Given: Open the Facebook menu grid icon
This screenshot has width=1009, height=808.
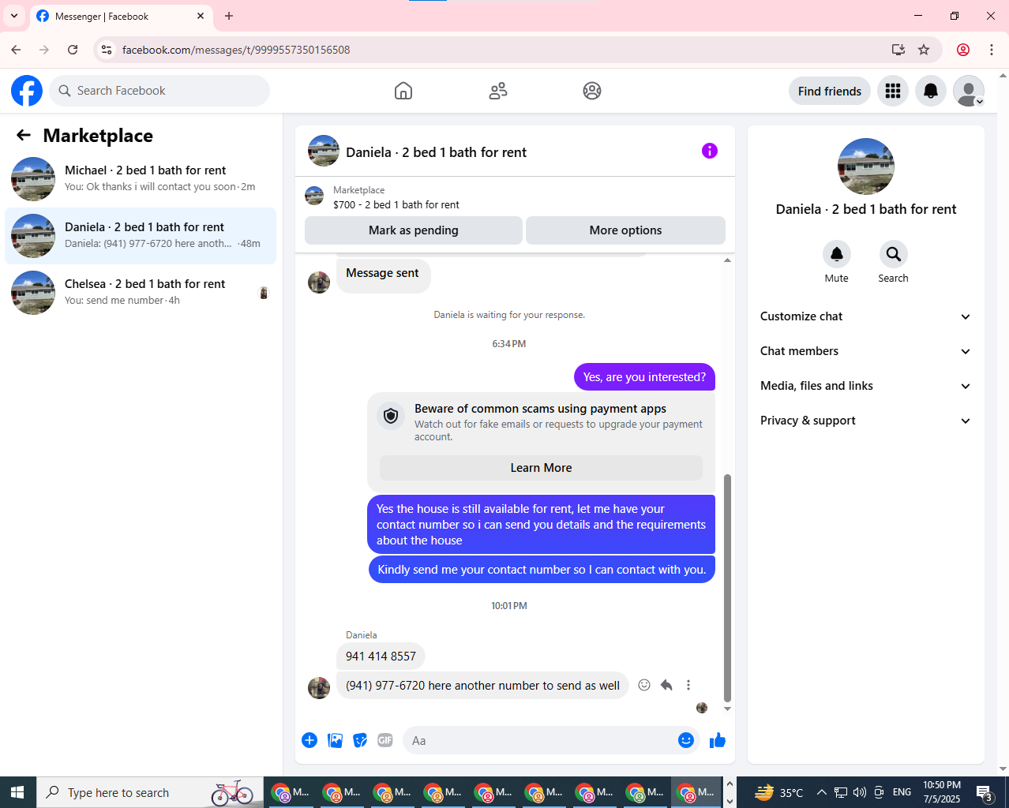Looking at the screenshot, I should (893, 91).
